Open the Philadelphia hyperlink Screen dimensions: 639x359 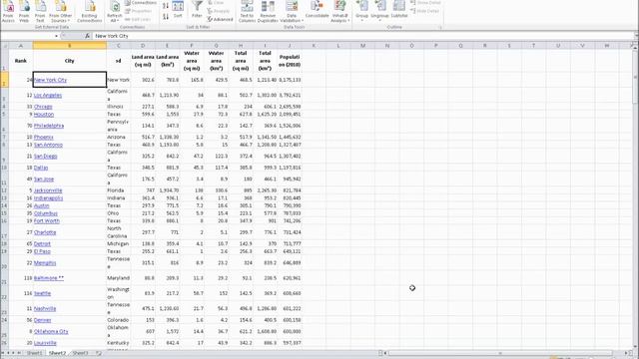(49, 126)
